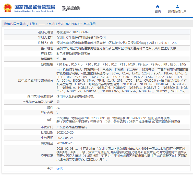The width and height of the screenshot is (193, 175).
Task: Click the 变更情况 label
Action: tap(47, 156)
